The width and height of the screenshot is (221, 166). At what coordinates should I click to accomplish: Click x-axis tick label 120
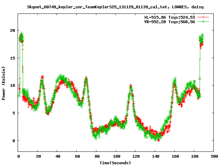tap(136, 156)
